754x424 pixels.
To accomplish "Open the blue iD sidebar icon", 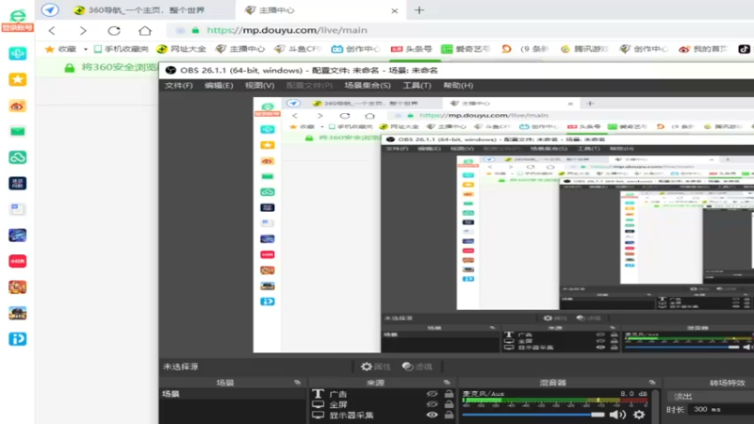I will [18, 339].
